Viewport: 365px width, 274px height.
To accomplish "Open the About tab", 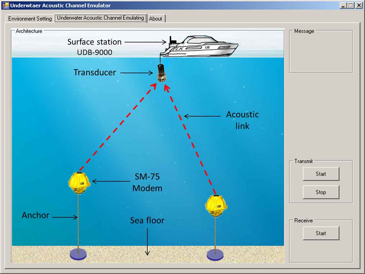I will 156,19.
